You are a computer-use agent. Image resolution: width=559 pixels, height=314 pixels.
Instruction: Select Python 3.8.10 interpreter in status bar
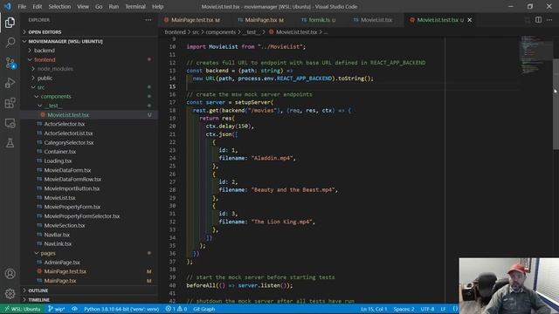coord(121,309)
